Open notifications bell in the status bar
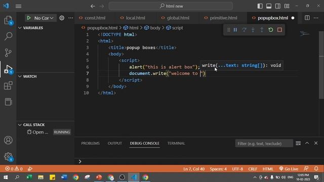 pyautogui.click(x=316, y=169)
